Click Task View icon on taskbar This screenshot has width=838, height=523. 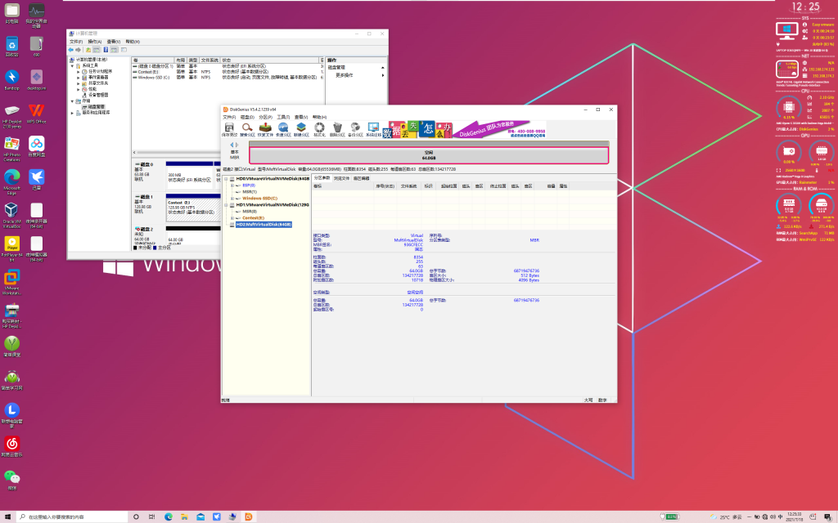[151, 516]
